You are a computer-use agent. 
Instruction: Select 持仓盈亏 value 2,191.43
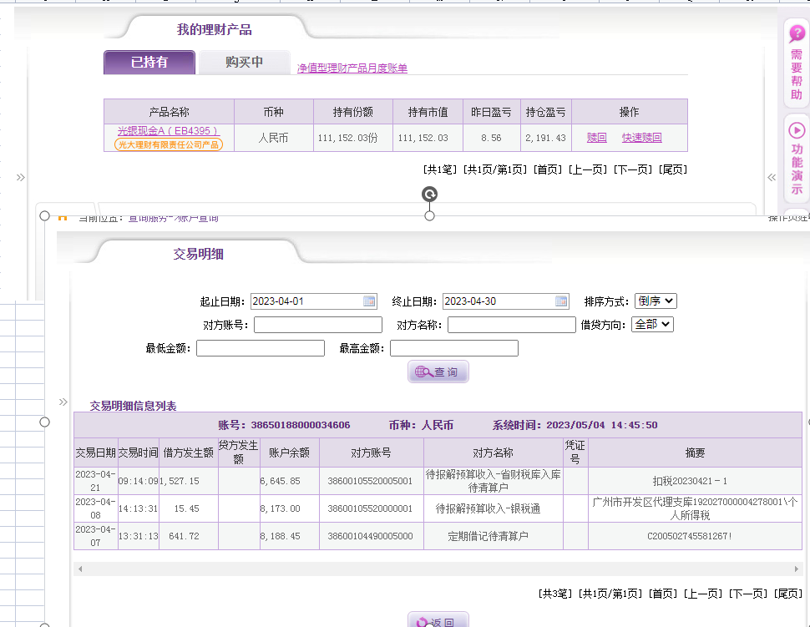545,138
